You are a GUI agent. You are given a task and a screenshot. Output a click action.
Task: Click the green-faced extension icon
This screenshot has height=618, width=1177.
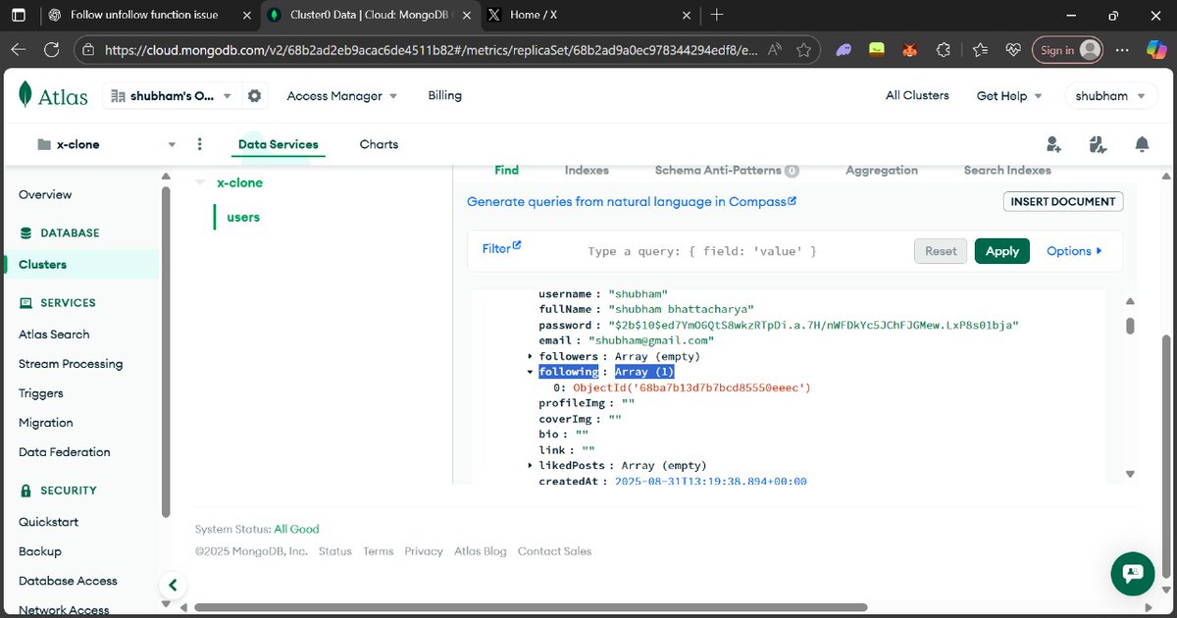pos(877,50)
